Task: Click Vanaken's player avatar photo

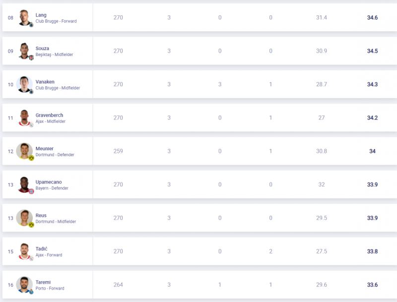Action: (25, 84)
